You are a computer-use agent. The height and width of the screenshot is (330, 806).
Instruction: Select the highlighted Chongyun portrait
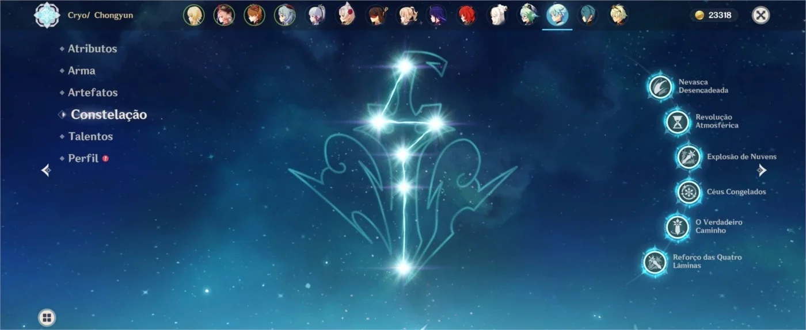558,15
